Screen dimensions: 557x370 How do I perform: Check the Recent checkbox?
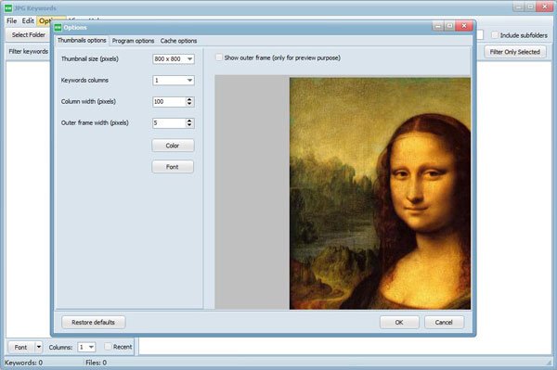tap(108, 347)
